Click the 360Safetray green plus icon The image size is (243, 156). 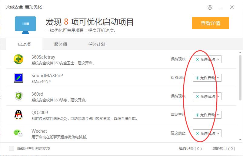[18, 59]
